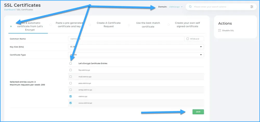Screen dimensions: 260x122
Task: Check the smtp.vietnix.xyz entry
Action: [71, 90]
